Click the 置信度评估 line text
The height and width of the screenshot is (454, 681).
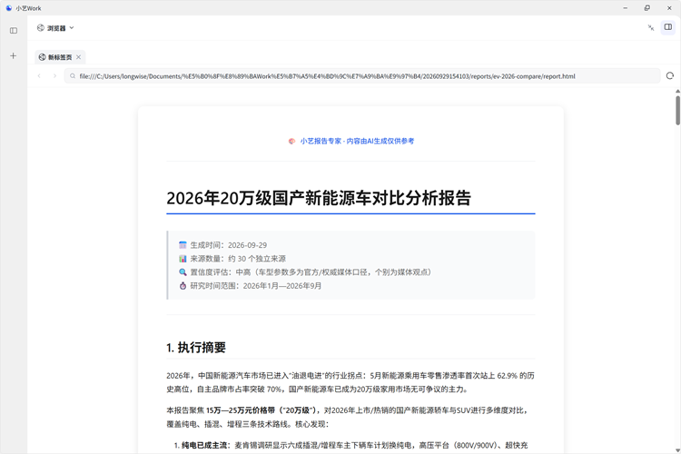[311, 272]
